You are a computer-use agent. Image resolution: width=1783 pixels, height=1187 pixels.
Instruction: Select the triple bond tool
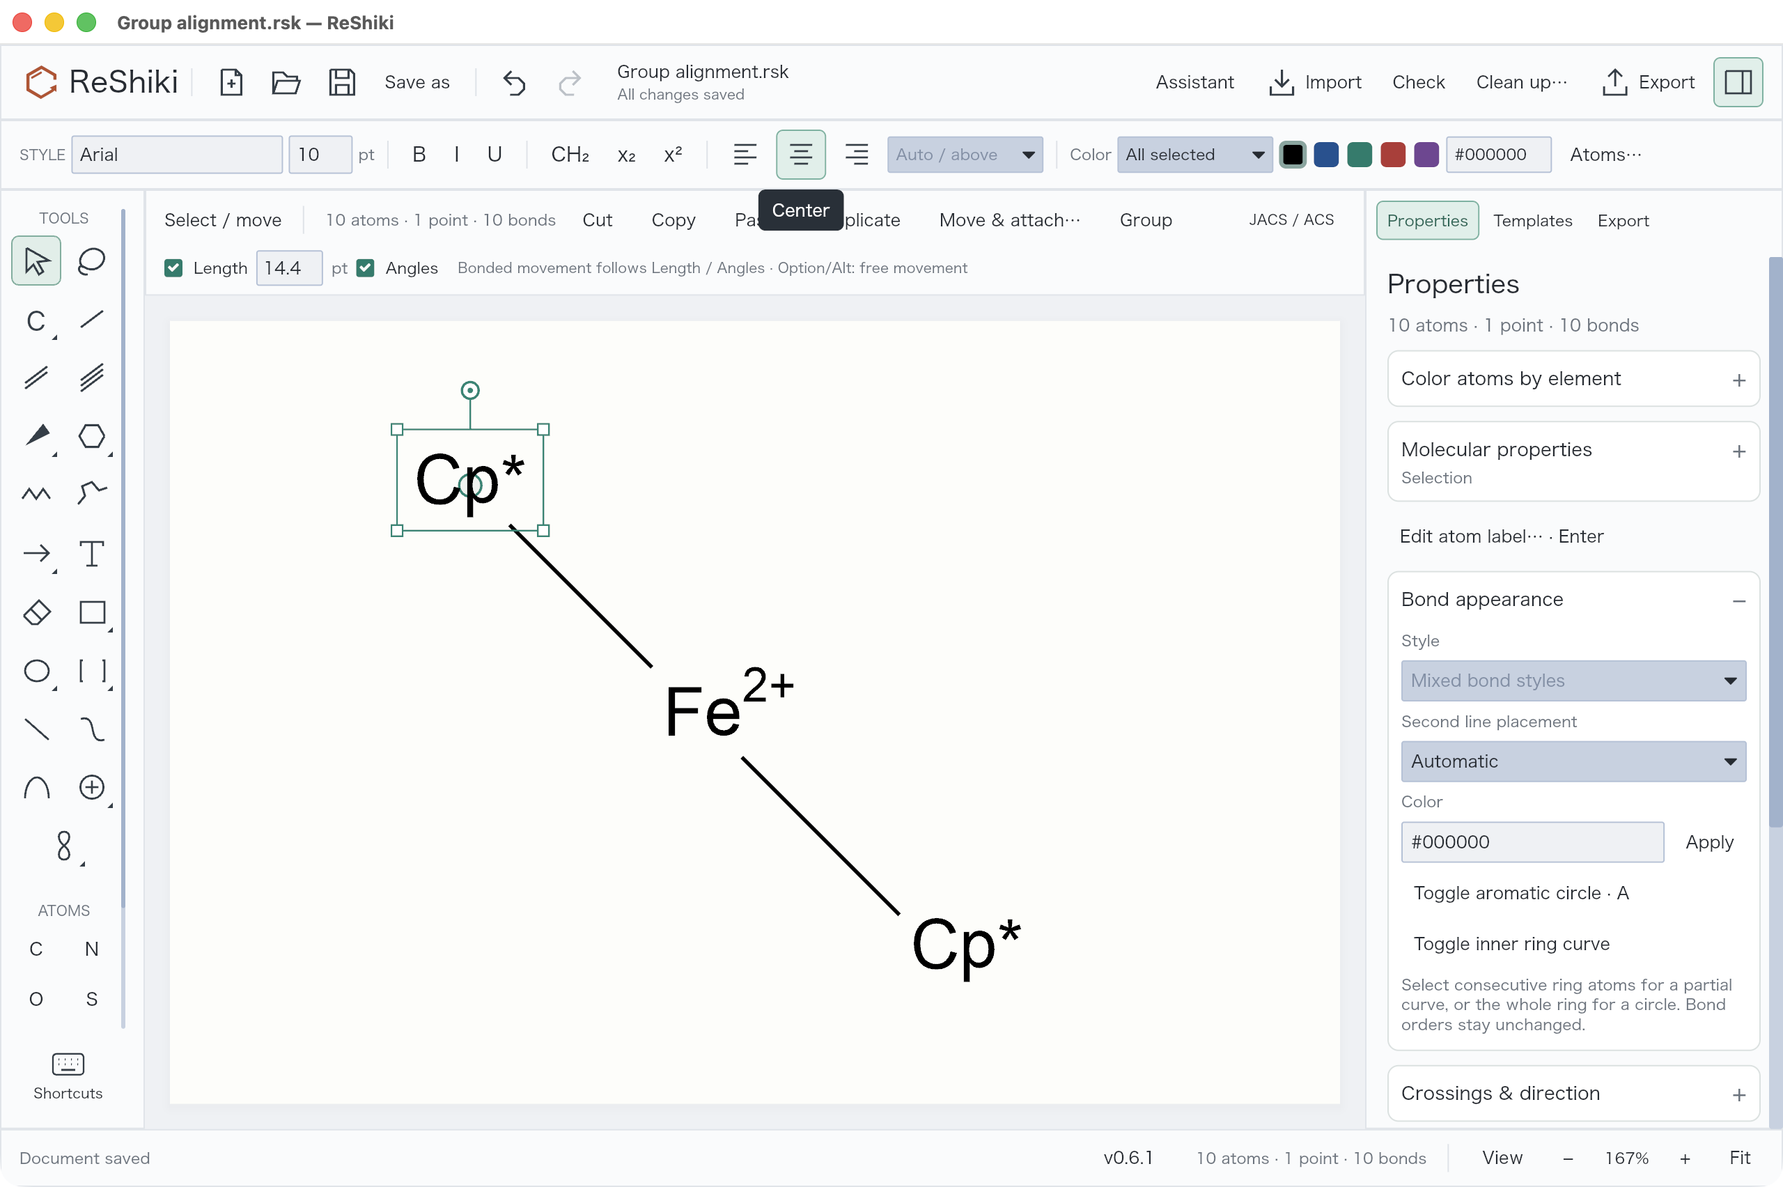(91, 378)
